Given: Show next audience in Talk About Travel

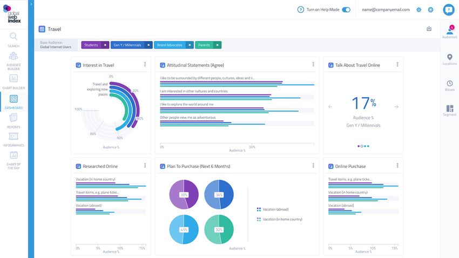Looking at the screenshot, I should click(396, 107).
